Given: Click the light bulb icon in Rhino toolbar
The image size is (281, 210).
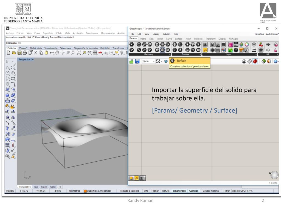Looking at the screenshot, I should (x=122, y=53).
